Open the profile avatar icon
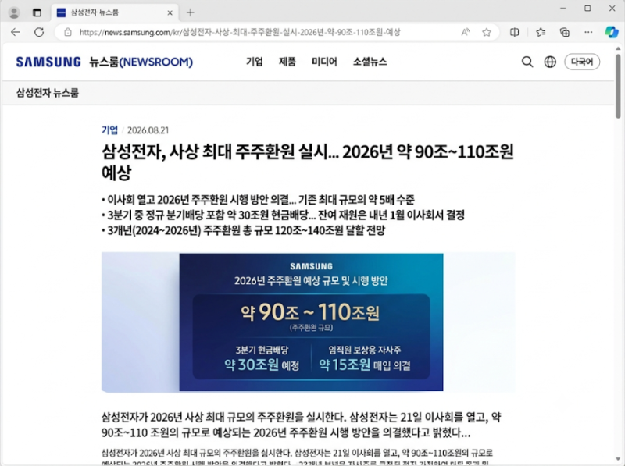The image size is (625, 466). coord(14,12)
